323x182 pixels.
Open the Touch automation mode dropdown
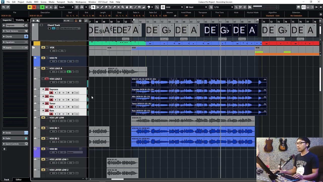[x=66, y=7]
